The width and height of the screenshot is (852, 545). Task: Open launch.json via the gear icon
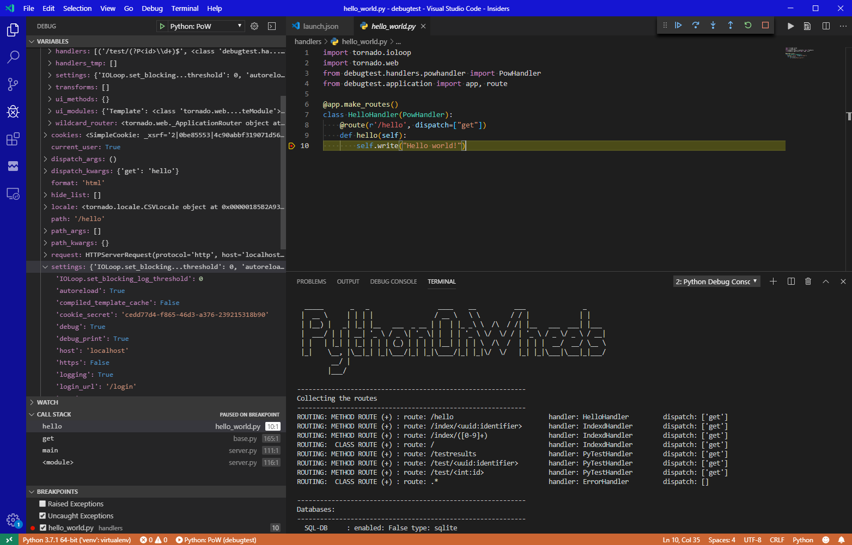click(x=254, y=26)
